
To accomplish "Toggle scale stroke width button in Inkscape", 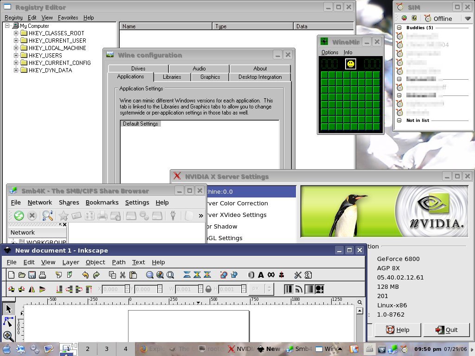I will click(x=288, y=289).
